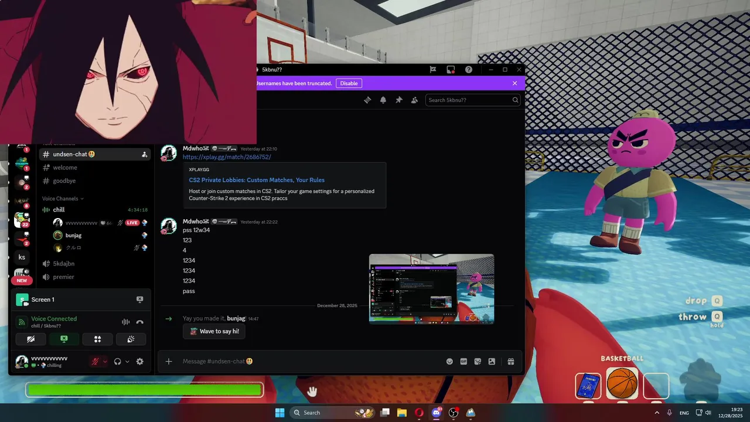750x422 pixels.
Task: Open the Activities launcher button
Action: pyautogui.click(x=97, y=339)
